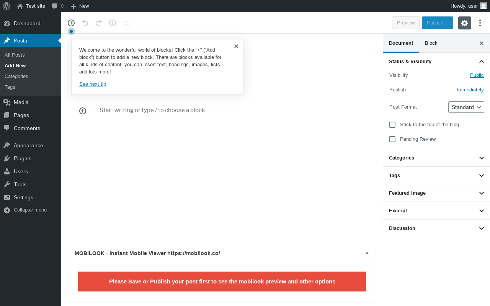The width and height of the screenshot is (490, 306).
Task: Collapse the MOBILOOK meta box triangle
Action: tap(367, 253)
